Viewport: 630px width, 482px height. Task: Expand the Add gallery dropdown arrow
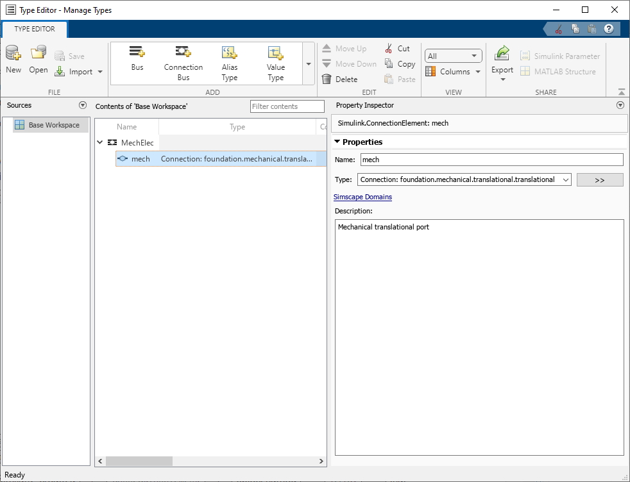309,64
